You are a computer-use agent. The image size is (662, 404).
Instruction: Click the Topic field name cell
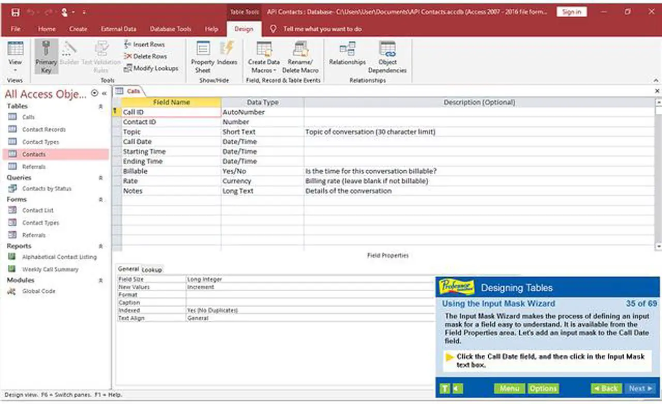coord(171,132)
